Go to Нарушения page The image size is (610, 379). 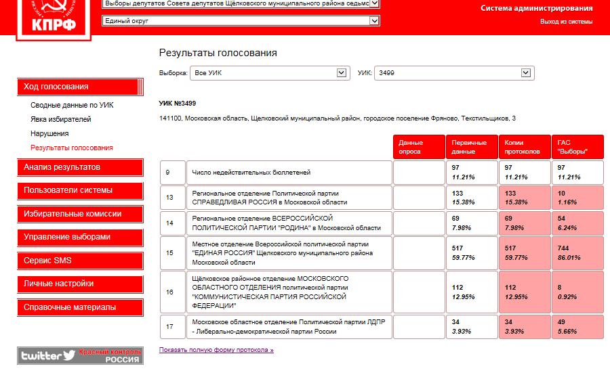49,133
